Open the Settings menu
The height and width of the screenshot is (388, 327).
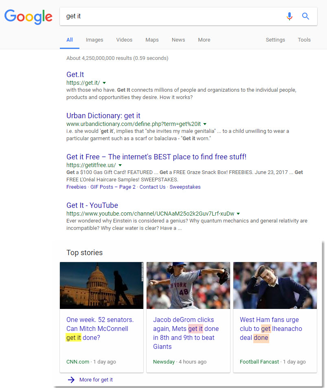(x=275, y=40)
